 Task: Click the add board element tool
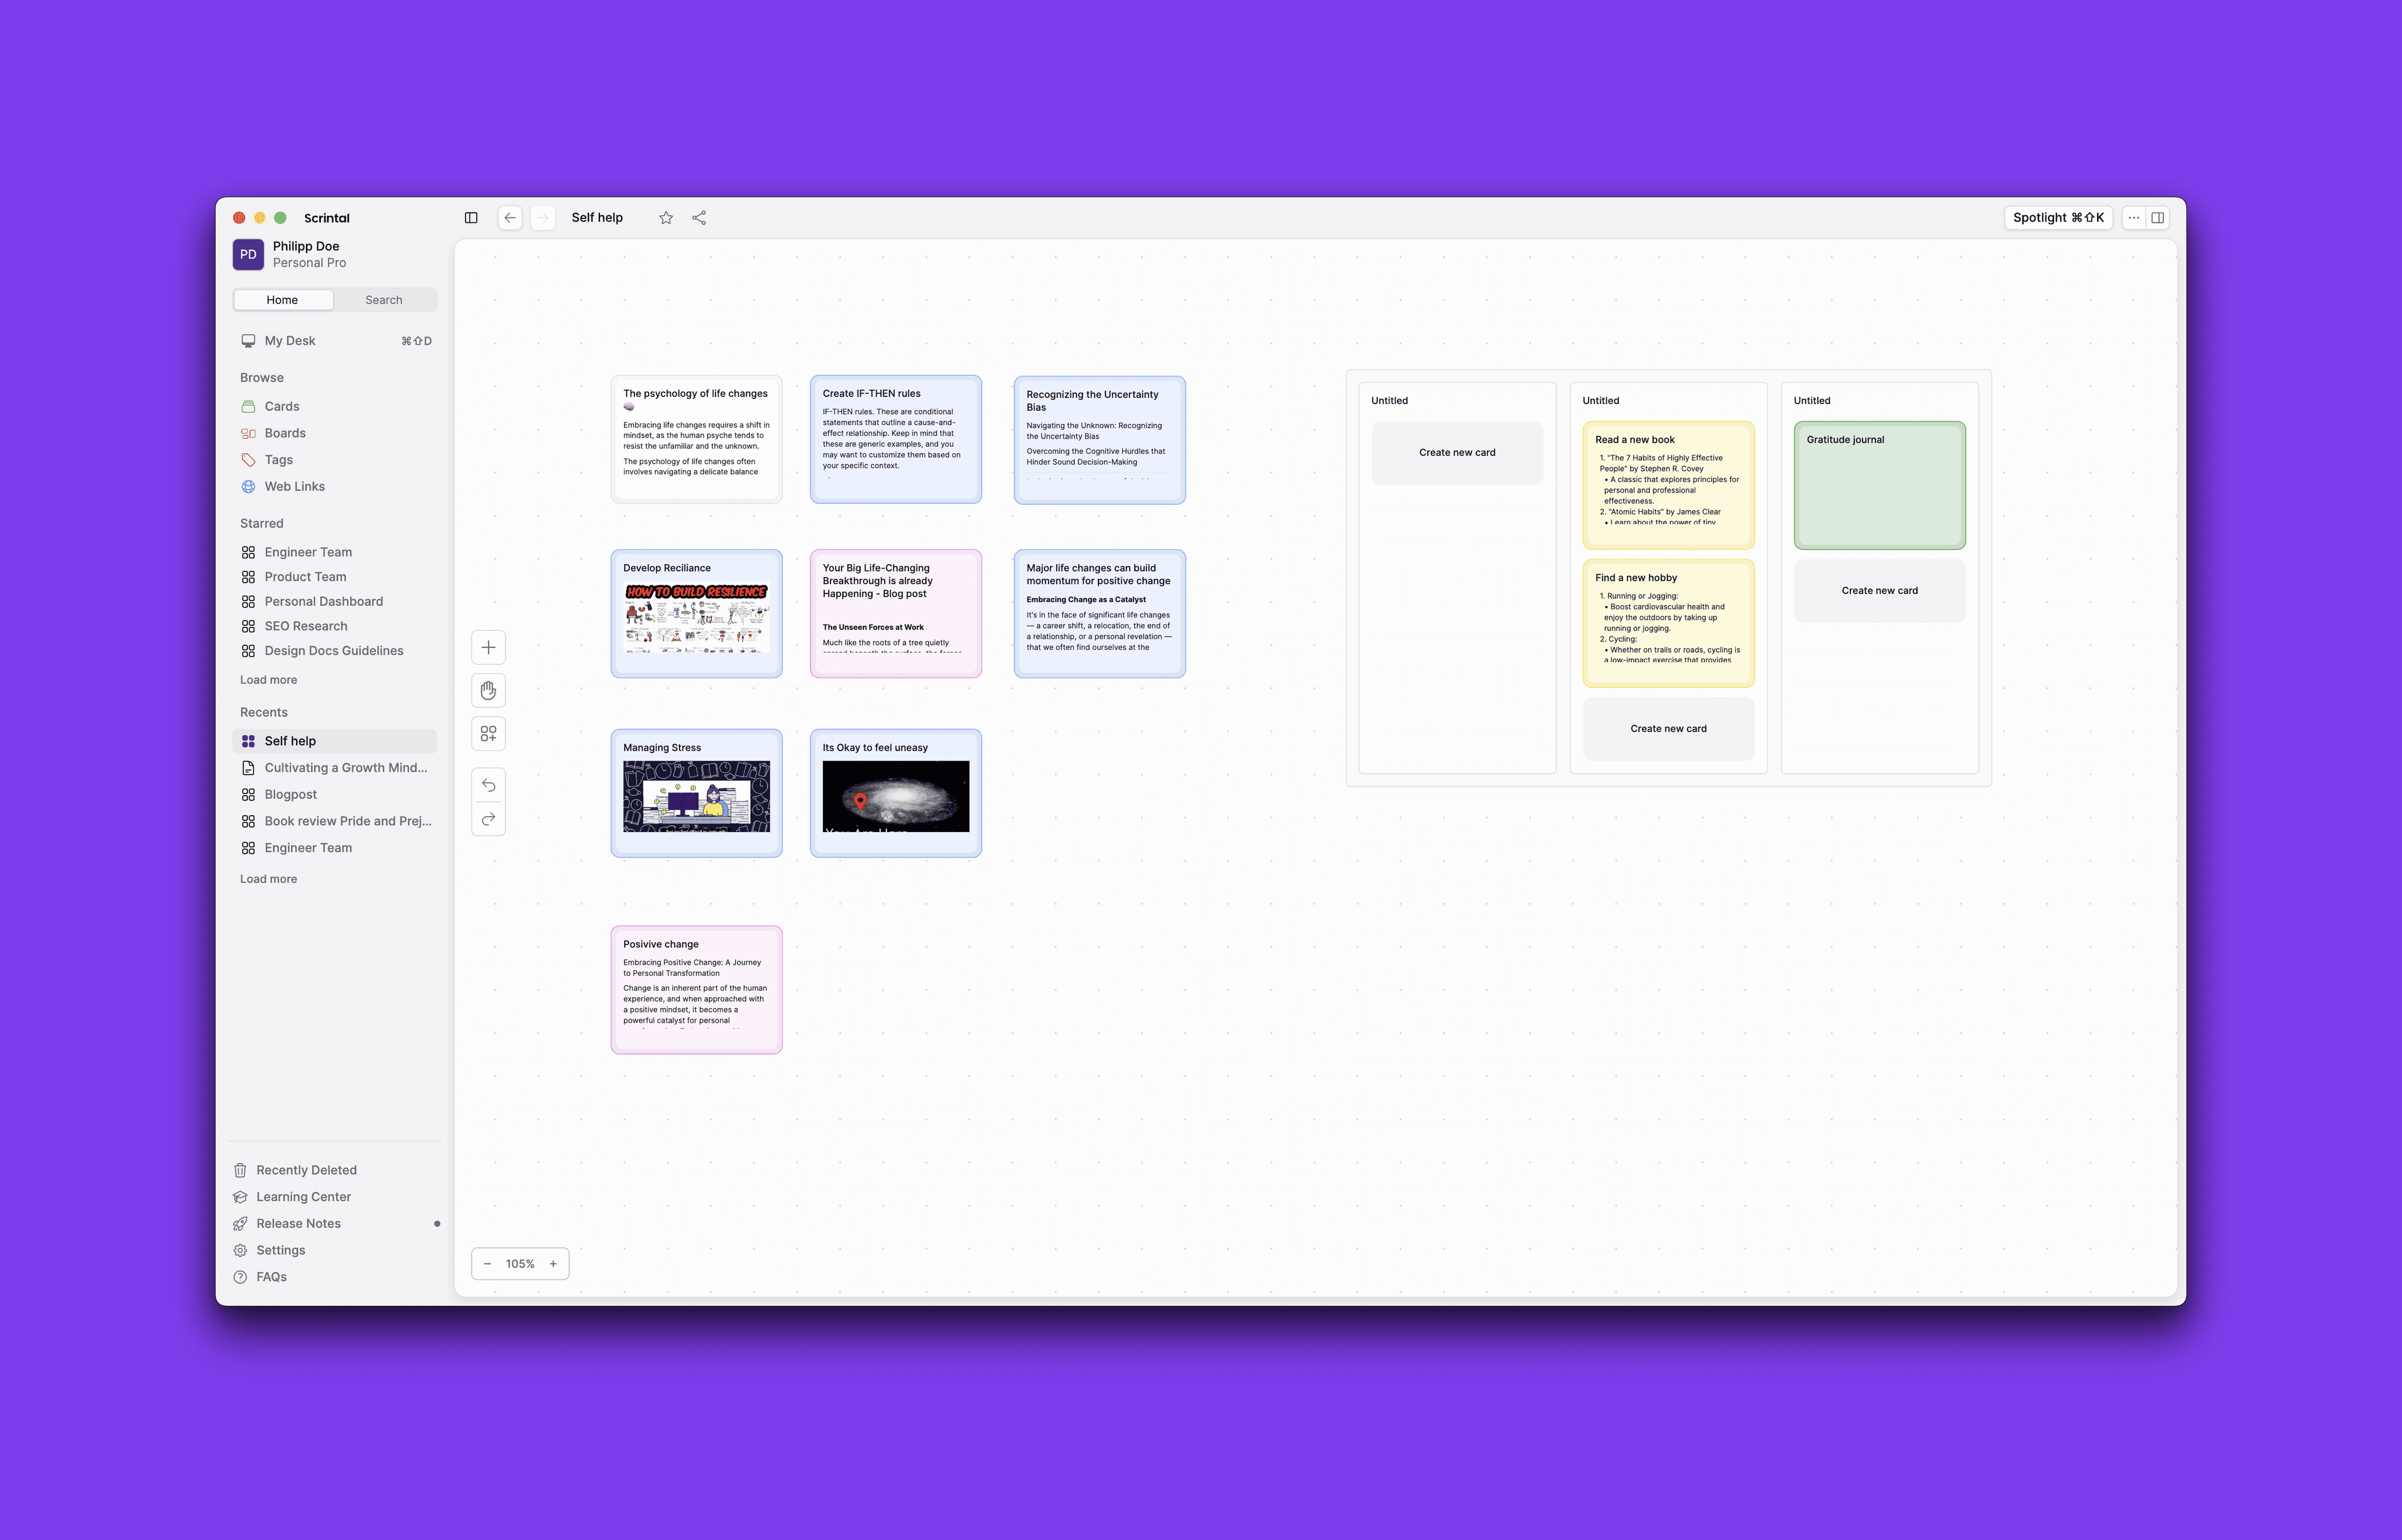tap(488, 734)
